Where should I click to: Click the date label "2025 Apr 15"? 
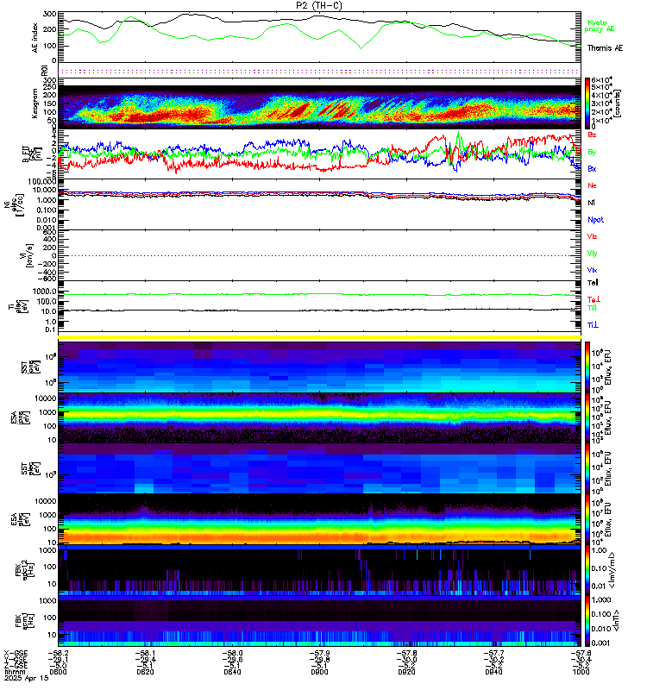tap(27, 678)
